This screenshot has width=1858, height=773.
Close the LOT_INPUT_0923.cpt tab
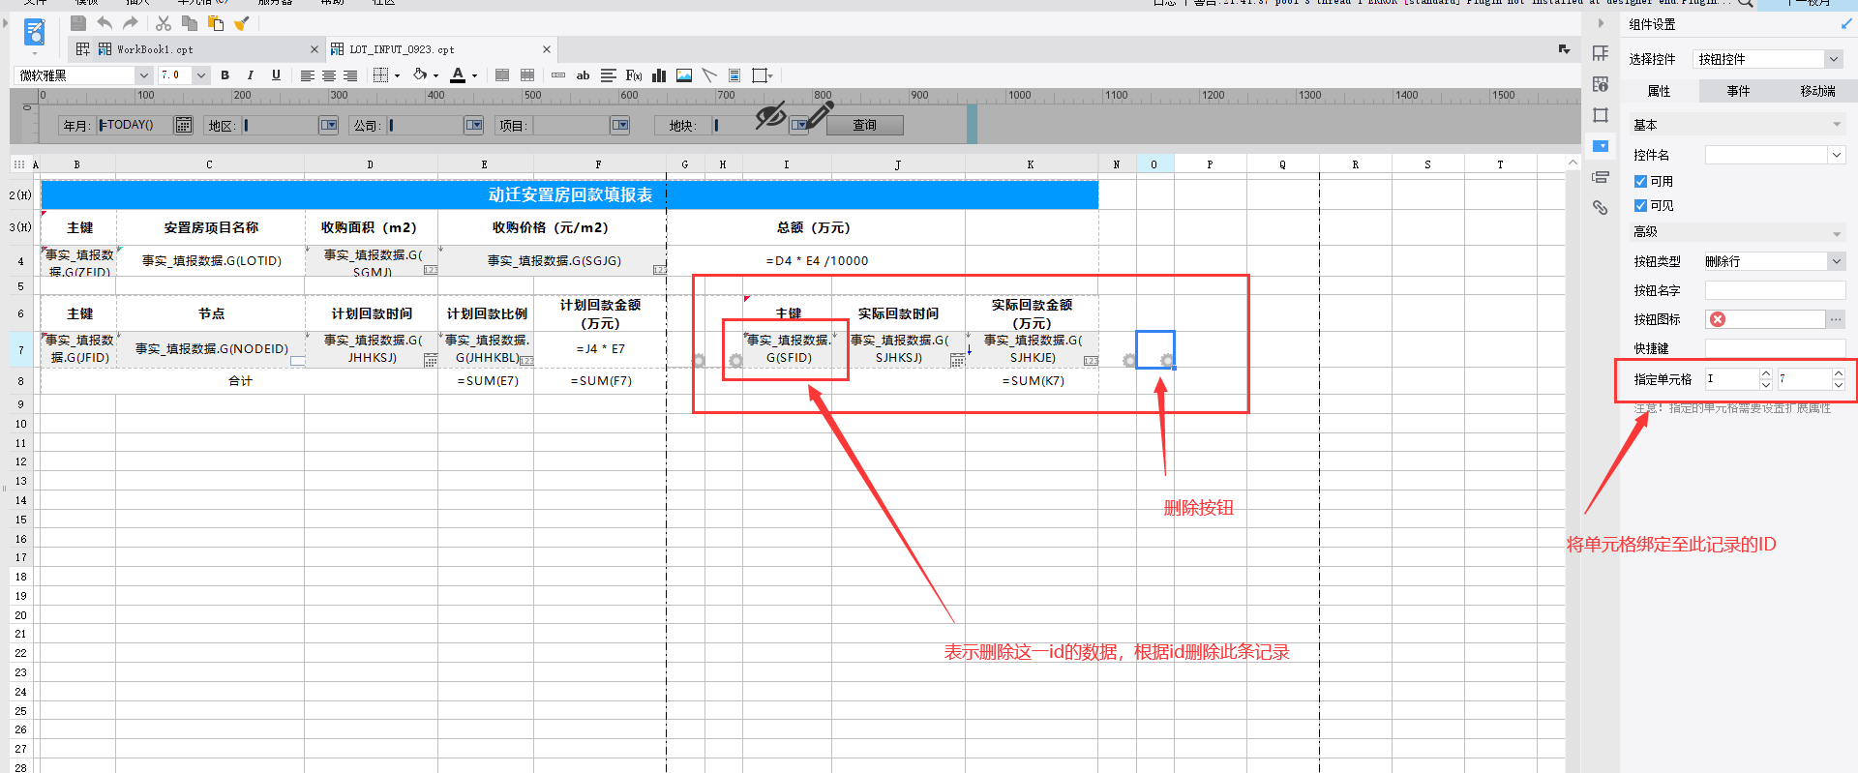(547, 49)
